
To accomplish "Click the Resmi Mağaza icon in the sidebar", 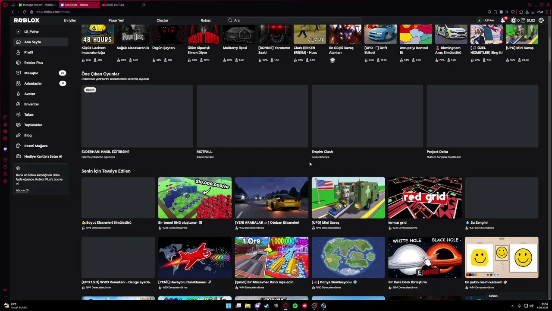I will pos(18,146).
